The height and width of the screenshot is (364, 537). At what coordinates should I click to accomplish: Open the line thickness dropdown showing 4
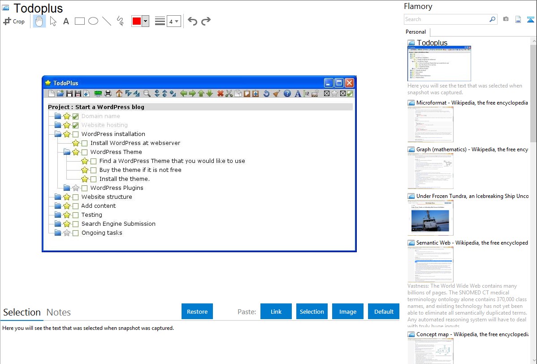(x=174, y=21)
